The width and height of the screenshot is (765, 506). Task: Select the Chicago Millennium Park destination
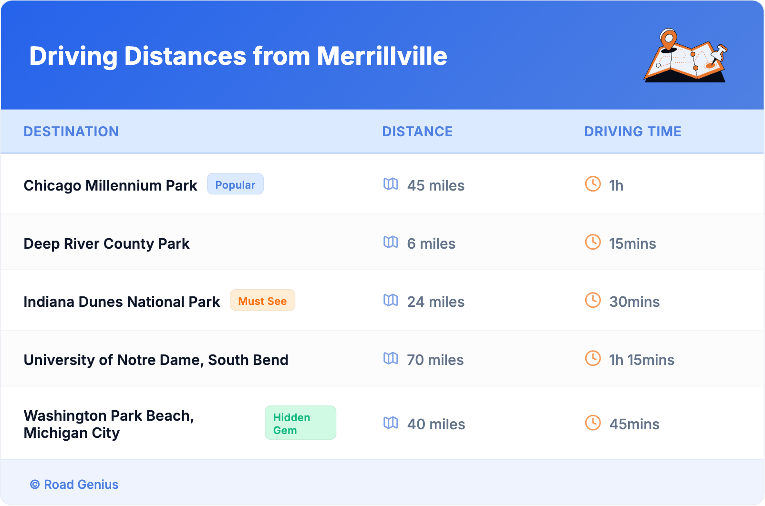(110, 185)
